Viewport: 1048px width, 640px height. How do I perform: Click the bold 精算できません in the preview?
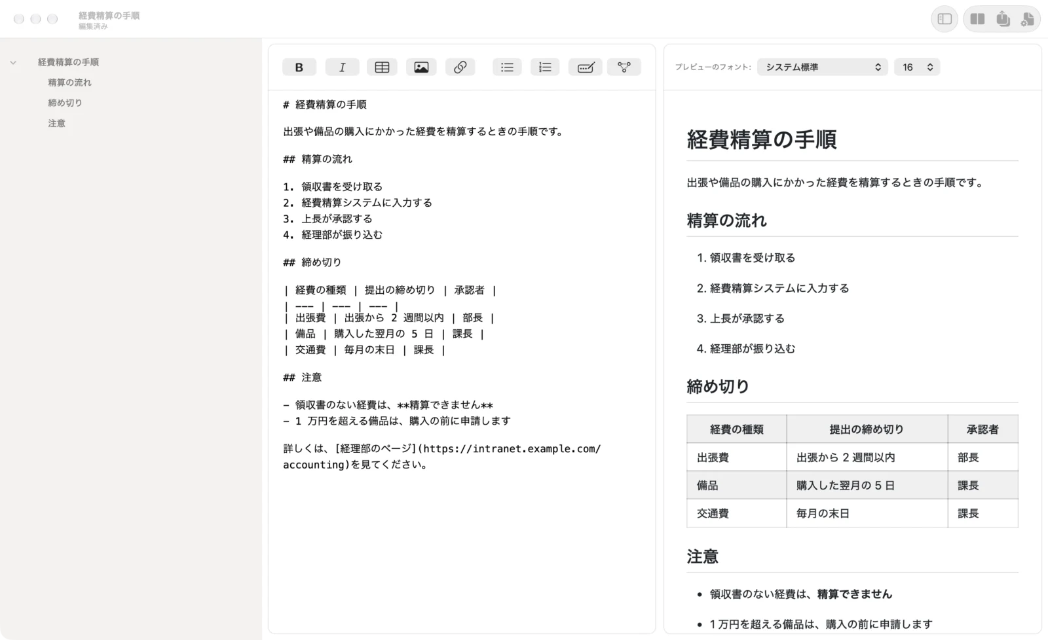pyautogui.click(x=855, y=594)
